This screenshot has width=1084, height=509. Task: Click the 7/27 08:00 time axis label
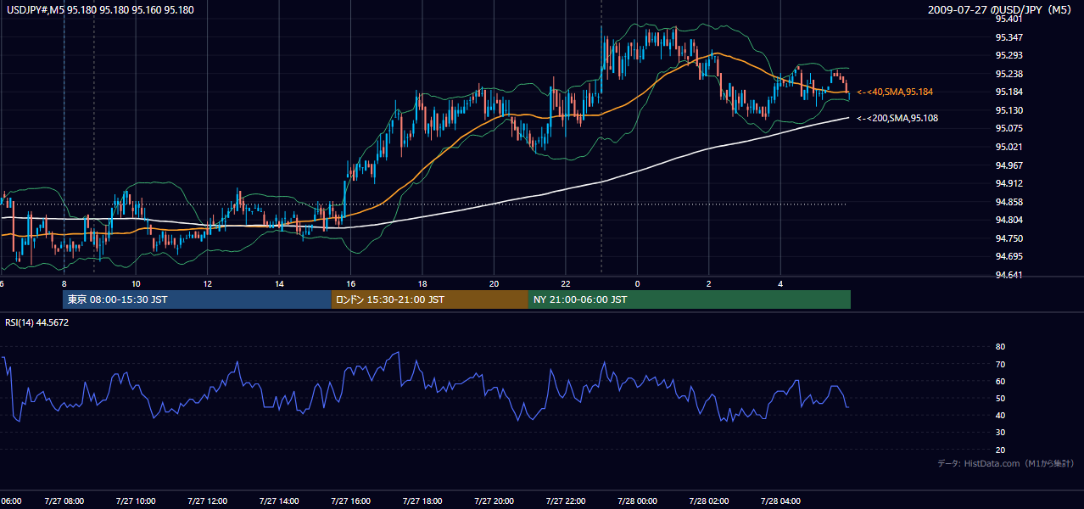point(64,501)
